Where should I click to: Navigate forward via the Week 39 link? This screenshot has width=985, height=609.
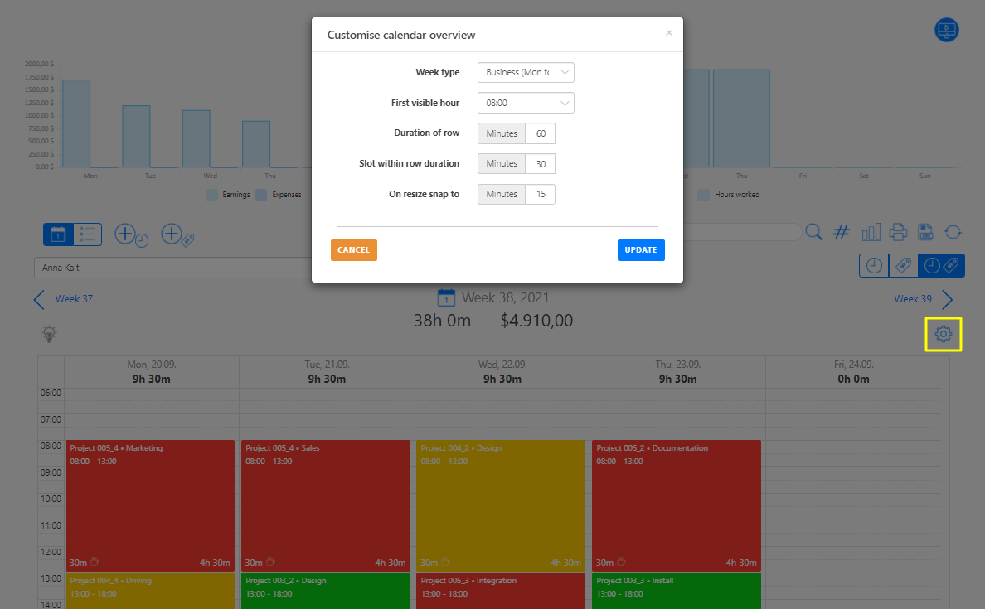(913, 298)
